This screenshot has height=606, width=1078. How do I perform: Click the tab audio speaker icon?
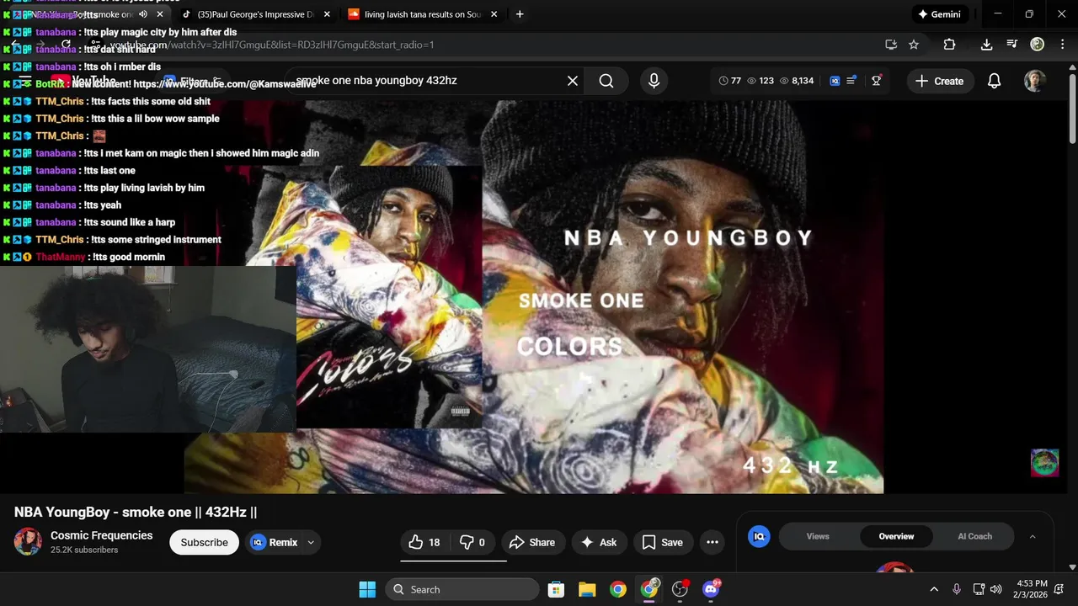[x=142, y=14]
